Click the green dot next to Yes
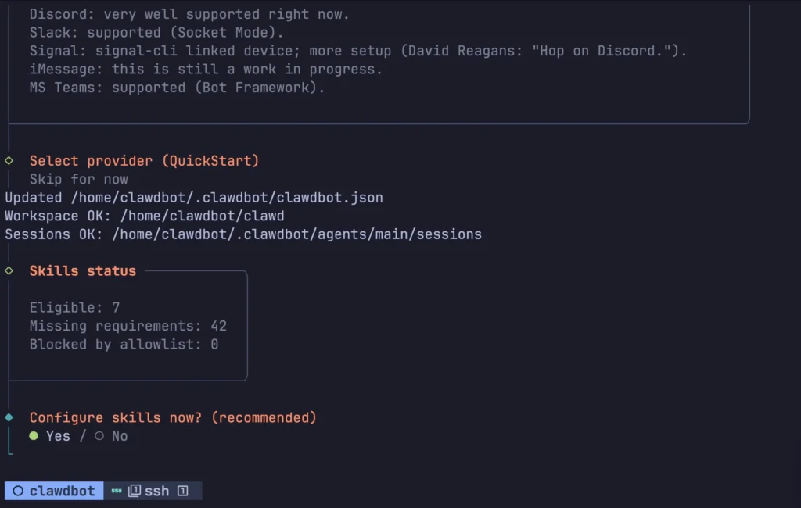 32,436
